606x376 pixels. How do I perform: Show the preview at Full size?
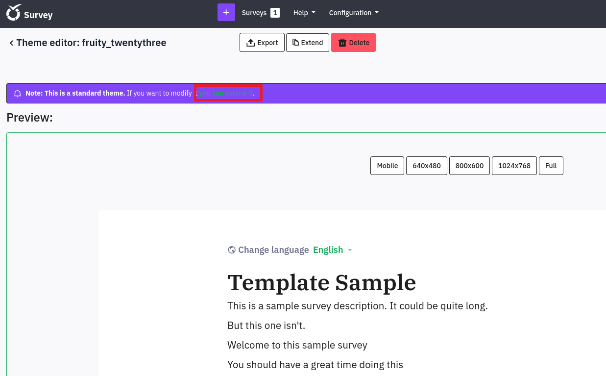point(551,166)
